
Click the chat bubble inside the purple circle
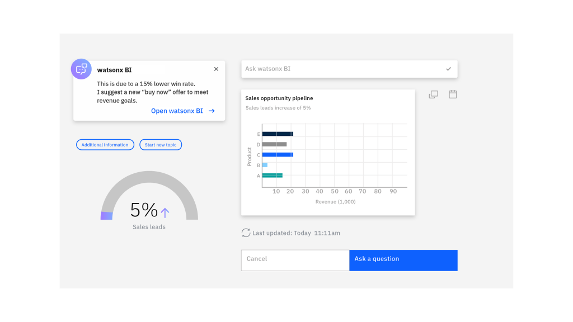(x=81, y=69)
